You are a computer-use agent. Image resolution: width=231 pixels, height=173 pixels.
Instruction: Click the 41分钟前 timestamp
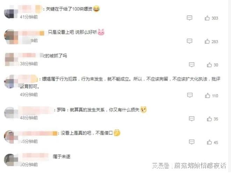[x=29, y=17]
